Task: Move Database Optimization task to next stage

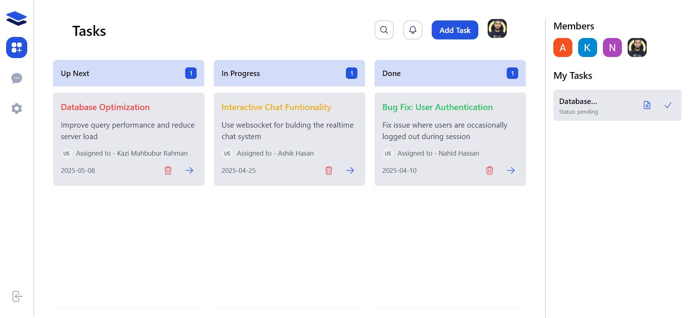Action: [x=189, y=170]
